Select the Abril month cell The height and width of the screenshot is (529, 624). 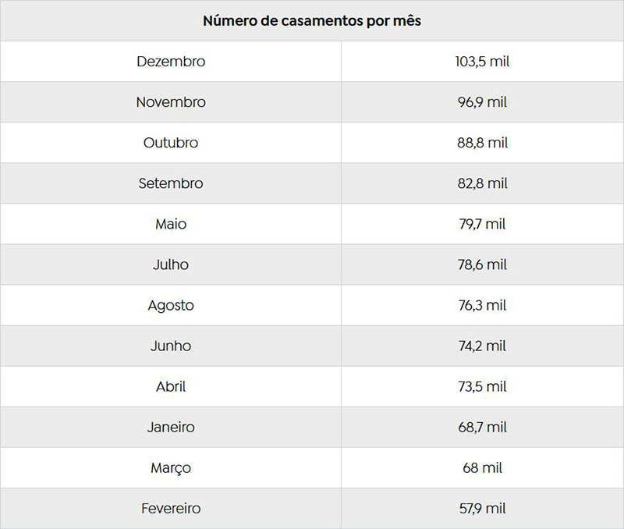[x=171, y=386]
